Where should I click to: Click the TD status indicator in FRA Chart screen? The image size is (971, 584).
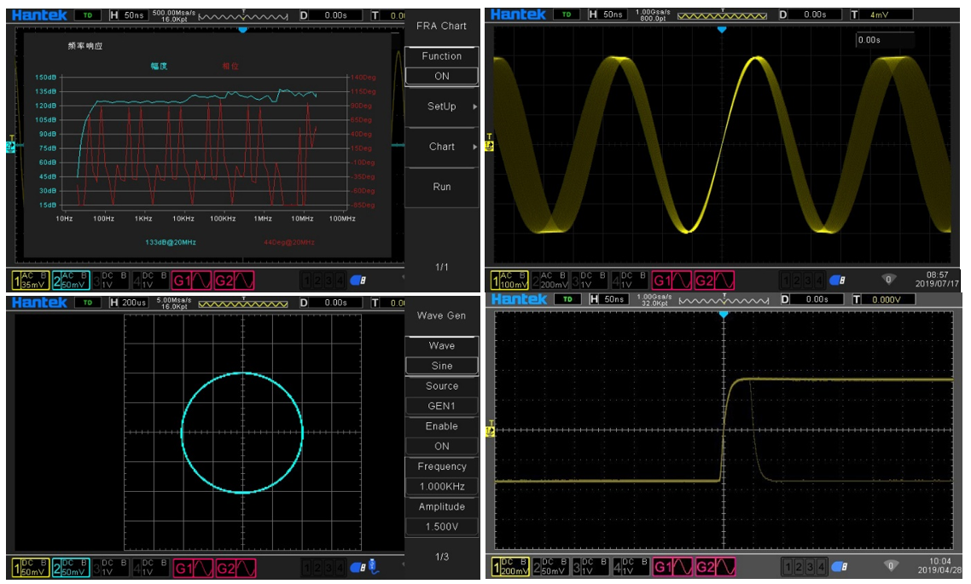tap(88, 15)
